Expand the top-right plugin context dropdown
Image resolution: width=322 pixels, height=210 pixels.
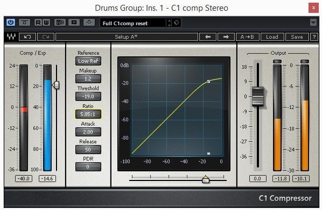[313, 23]
